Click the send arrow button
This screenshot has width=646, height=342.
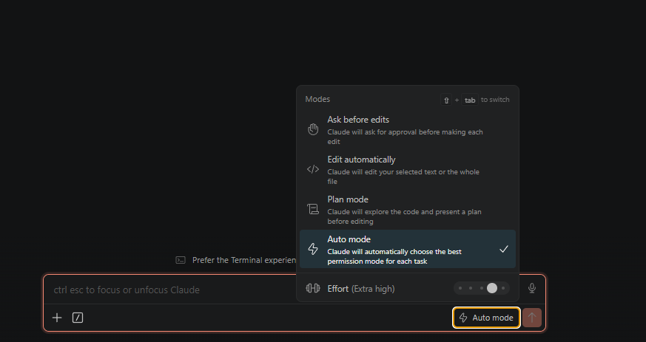[x=532, y=318]
